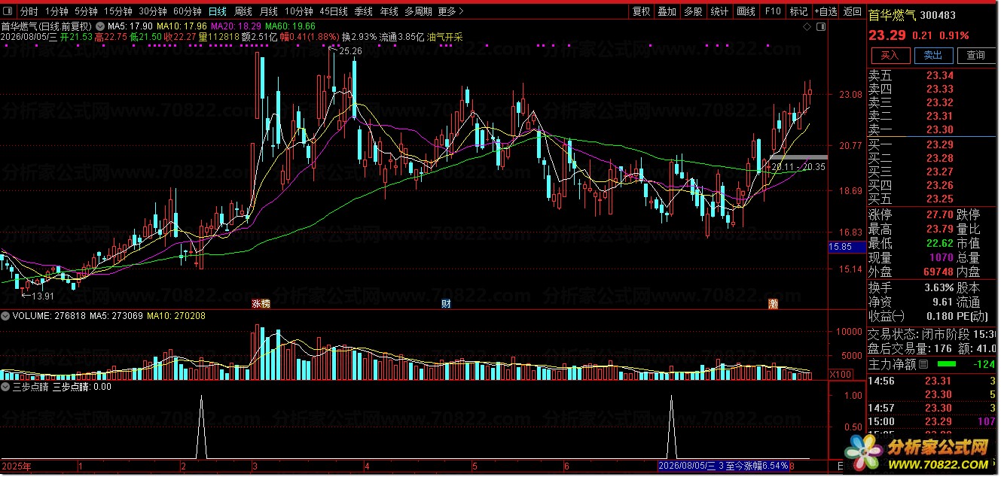Click the 卖五 price 23.34 row

[933, 75]
